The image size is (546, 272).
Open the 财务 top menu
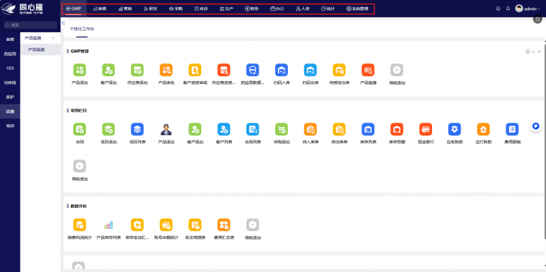click(252, 9)
